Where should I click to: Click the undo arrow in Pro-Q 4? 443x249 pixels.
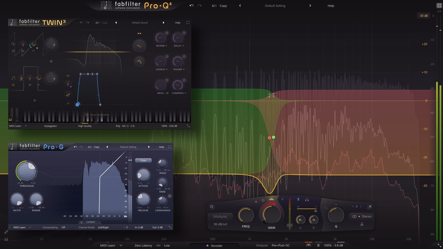click(191, 6)
